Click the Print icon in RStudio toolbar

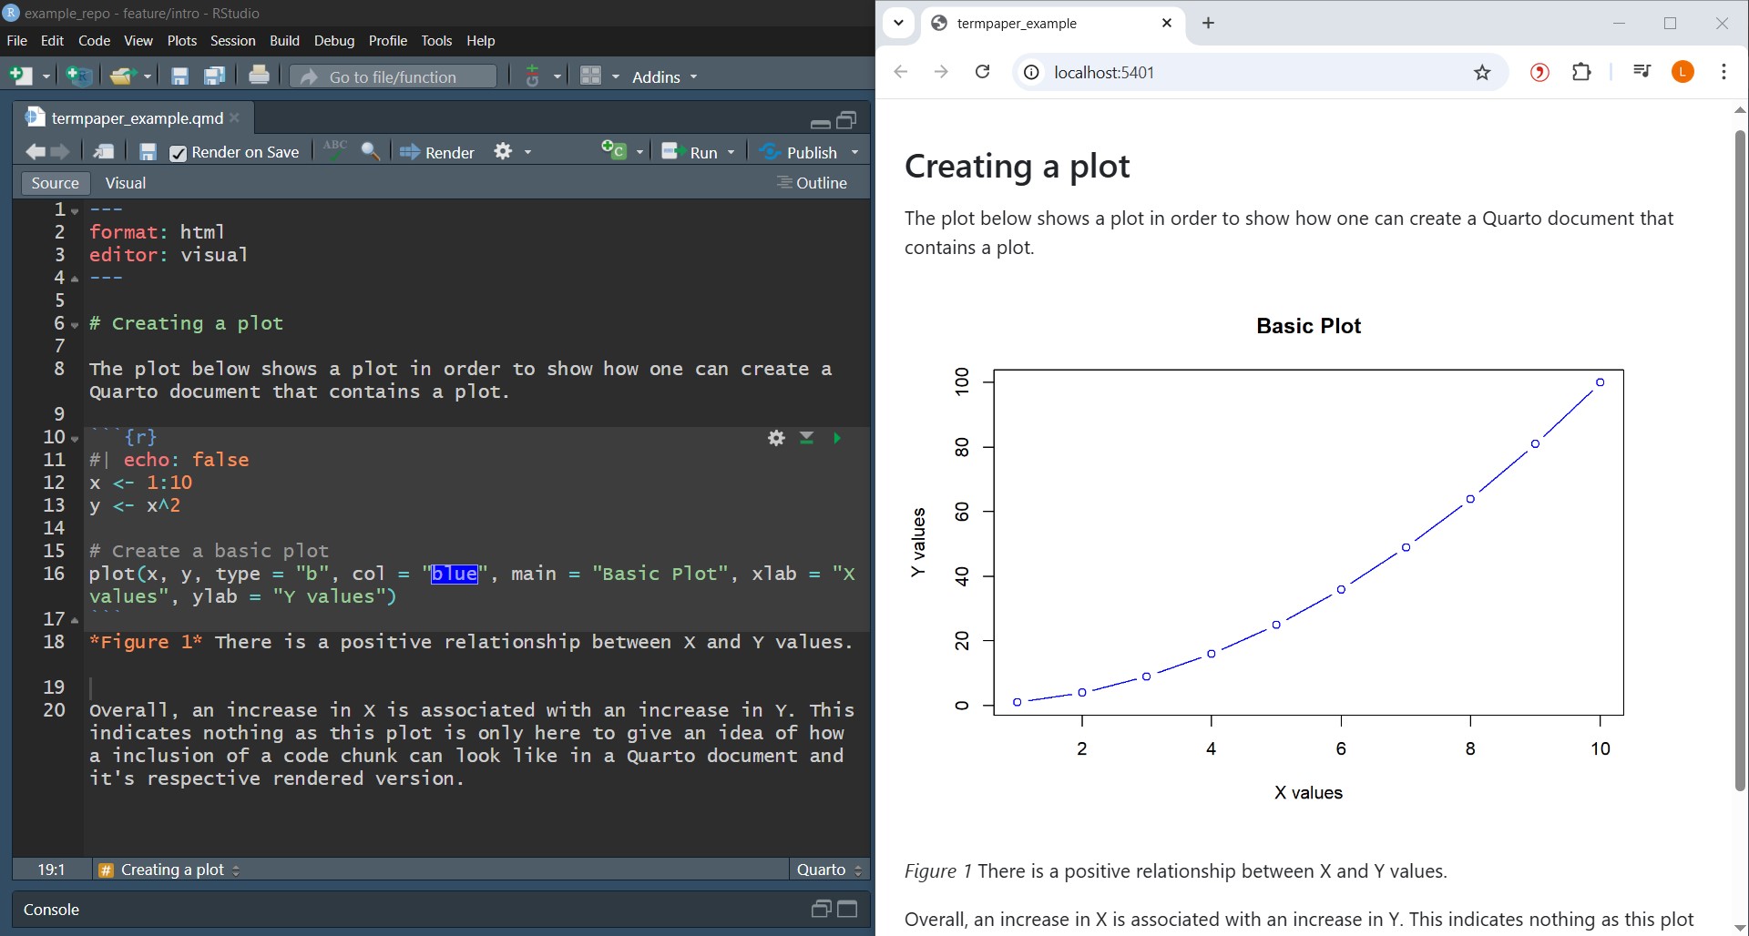259,76
